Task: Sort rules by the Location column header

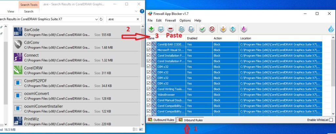Action: pos(280,38)
